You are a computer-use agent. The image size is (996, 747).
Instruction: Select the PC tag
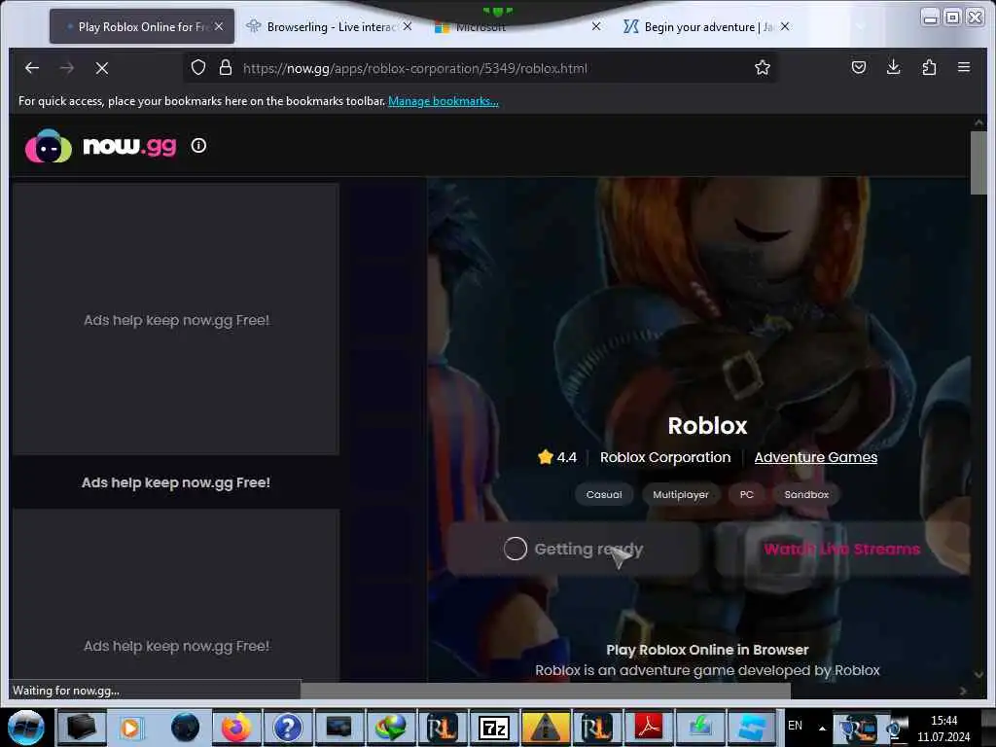pyautogui.click(x=746, y=494)
